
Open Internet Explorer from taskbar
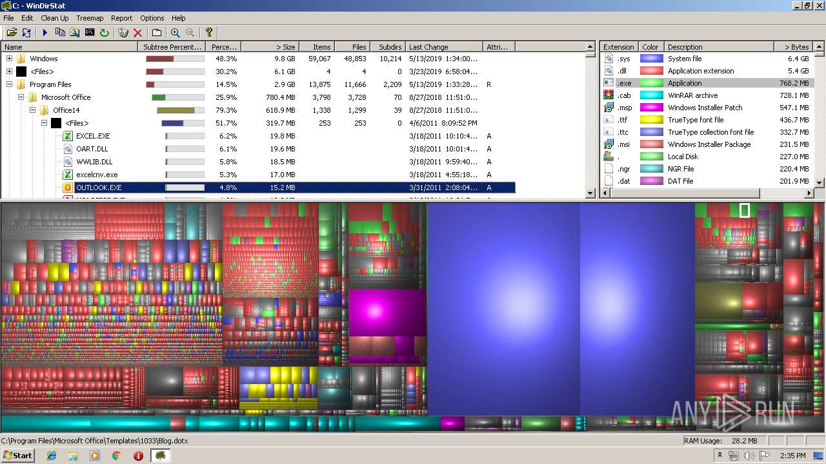(x=52, y=456)
